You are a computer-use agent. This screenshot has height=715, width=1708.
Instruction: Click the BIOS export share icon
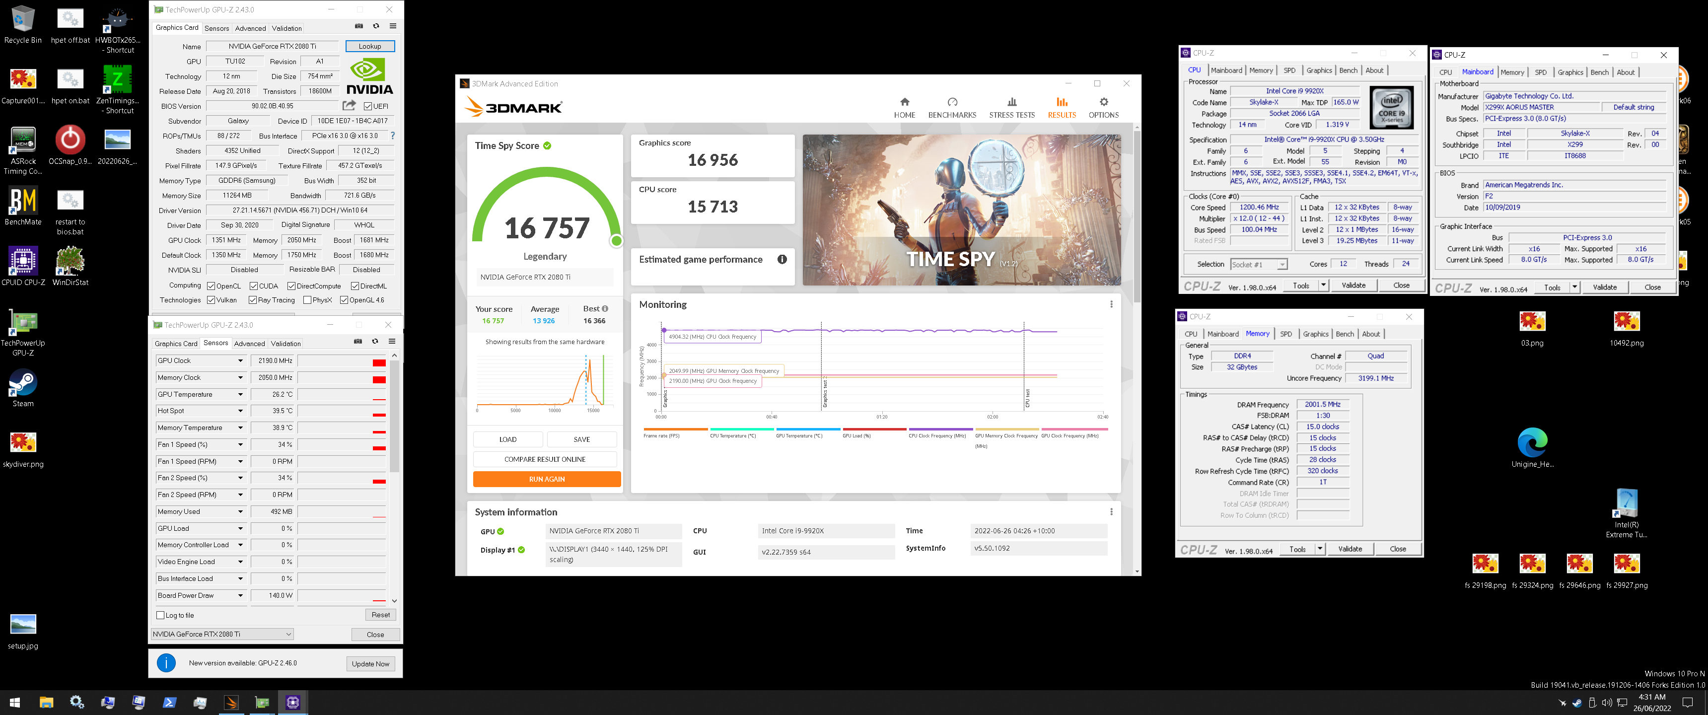[x=350, y=105]
